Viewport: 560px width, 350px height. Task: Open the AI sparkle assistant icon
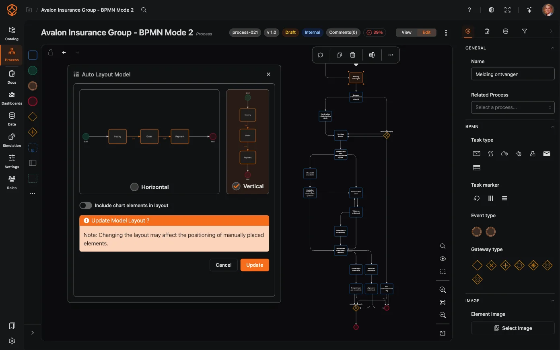click(529, 10)
